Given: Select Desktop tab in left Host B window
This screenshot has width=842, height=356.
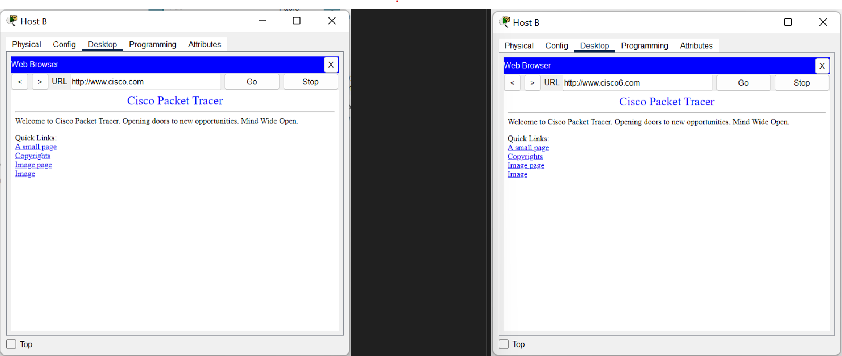Looking at the screenshot, I should 102,44.
